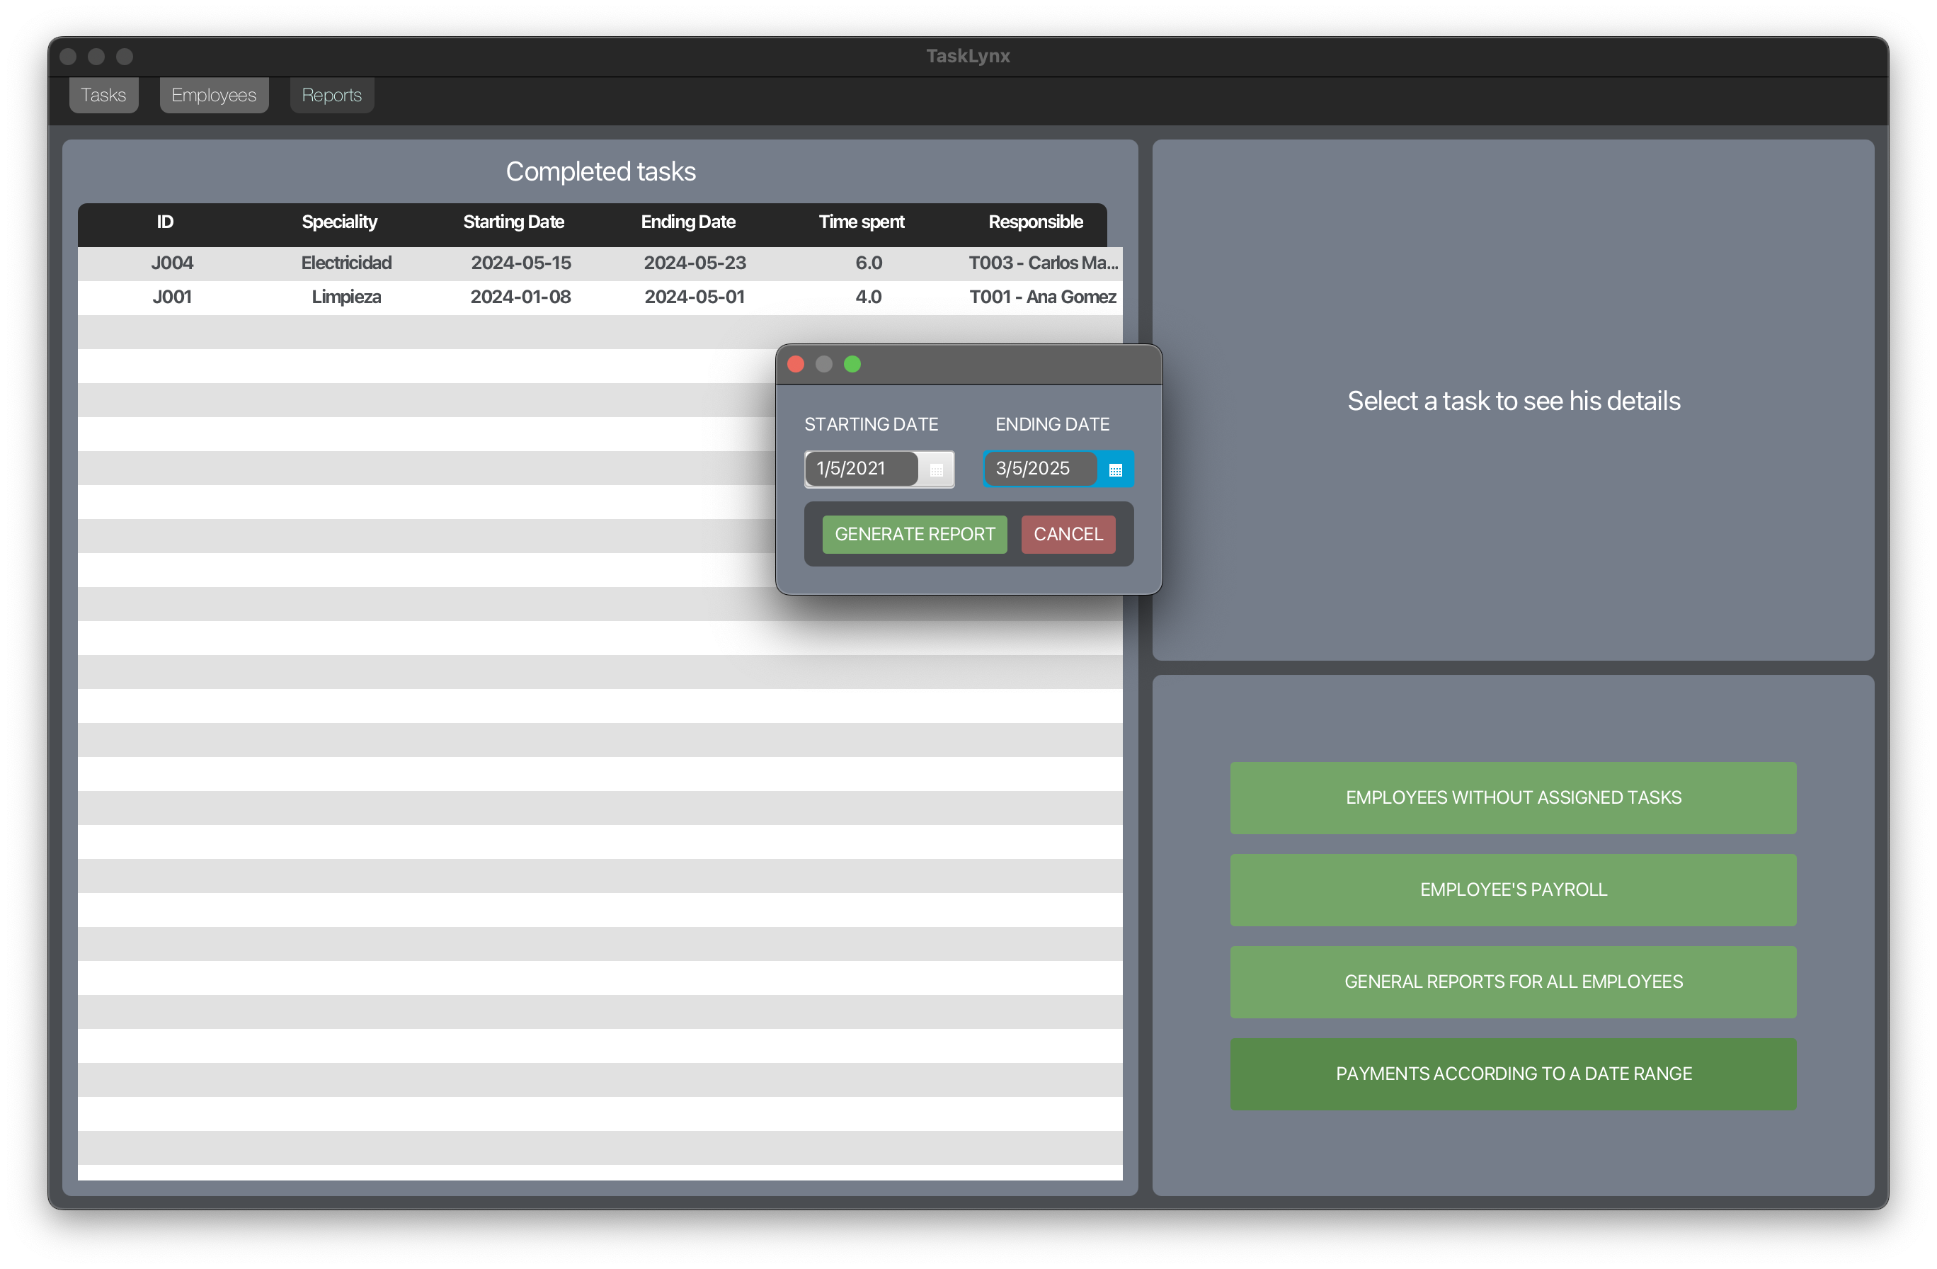The height and width of the screenshot is (1269, 1937).
Task: Sort by the Responsible column header
Action: (x=1035, y=222)
